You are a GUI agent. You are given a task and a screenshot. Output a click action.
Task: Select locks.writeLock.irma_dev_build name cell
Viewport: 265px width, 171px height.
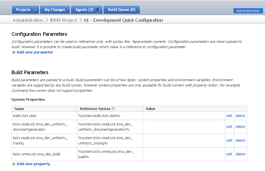click(x=44, y=154)
